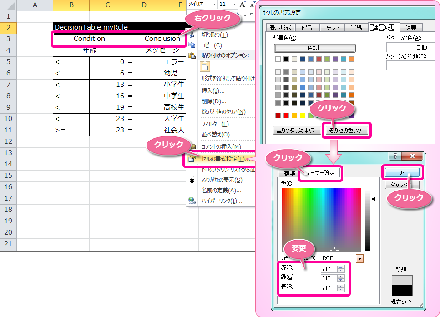Viewport: 440px width, 317px height.
Task: Click the キャンセル button
Action: pos(402,185)
